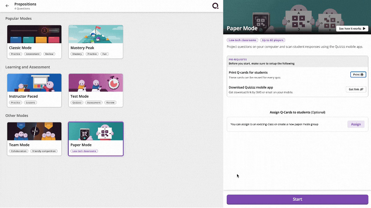Click the Collaboration tag on Team Mode

click(x=19, y=151)
